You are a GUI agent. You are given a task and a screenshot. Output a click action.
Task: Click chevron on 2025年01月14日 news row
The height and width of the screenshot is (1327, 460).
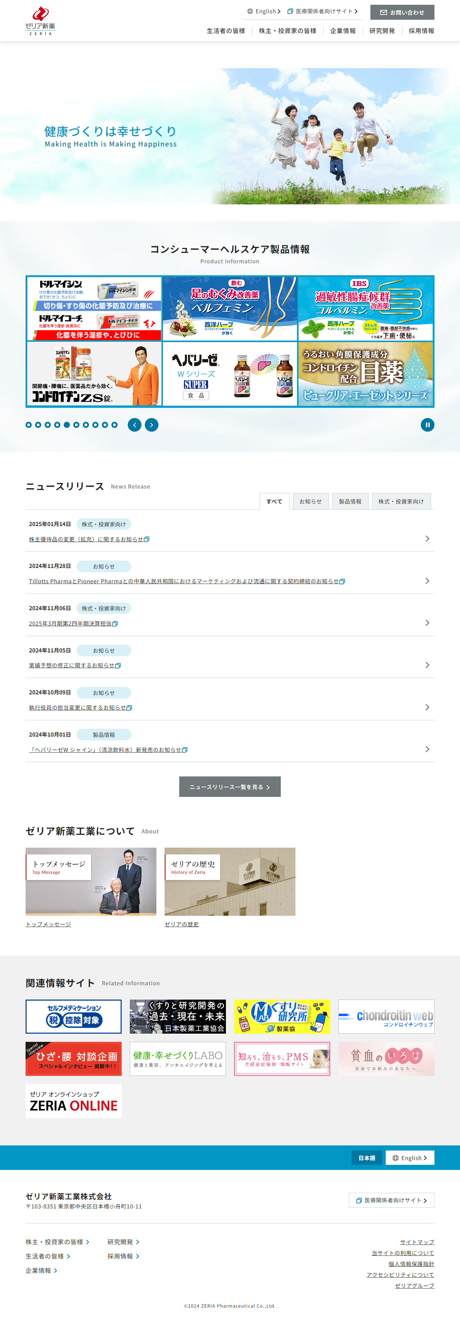pyautogui.click(x=427, y=539)
